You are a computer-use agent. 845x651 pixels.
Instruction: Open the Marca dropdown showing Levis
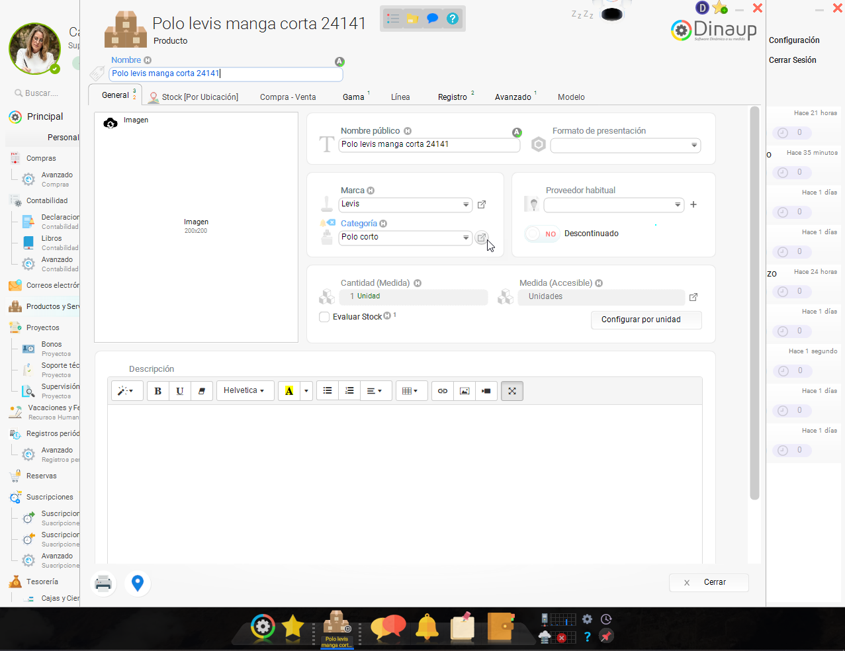[405, 204]
